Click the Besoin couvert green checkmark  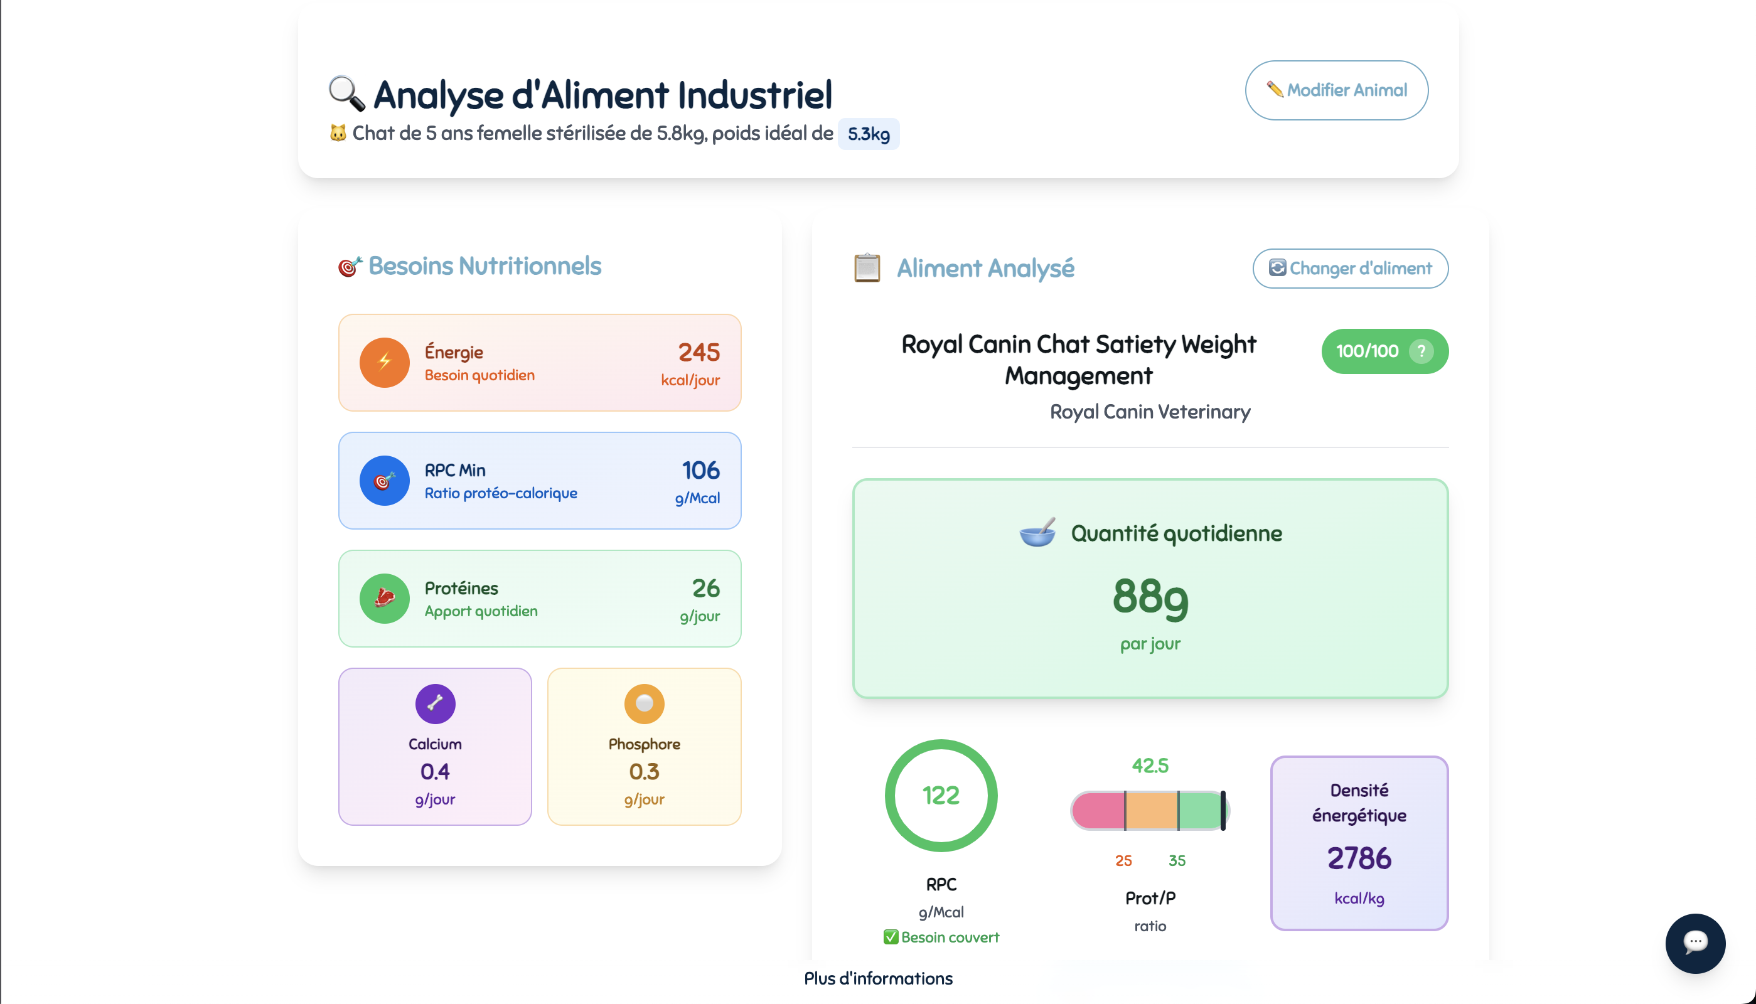(x=891, y=936)
